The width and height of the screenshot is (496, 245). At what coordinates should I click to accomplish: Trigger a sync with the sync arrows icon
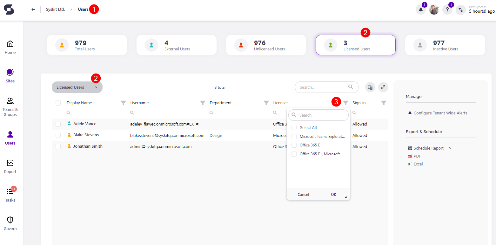(460, 10)
